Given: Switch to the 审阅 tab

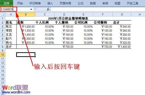Looking at the screenshot, I should (x=105, y=3).
